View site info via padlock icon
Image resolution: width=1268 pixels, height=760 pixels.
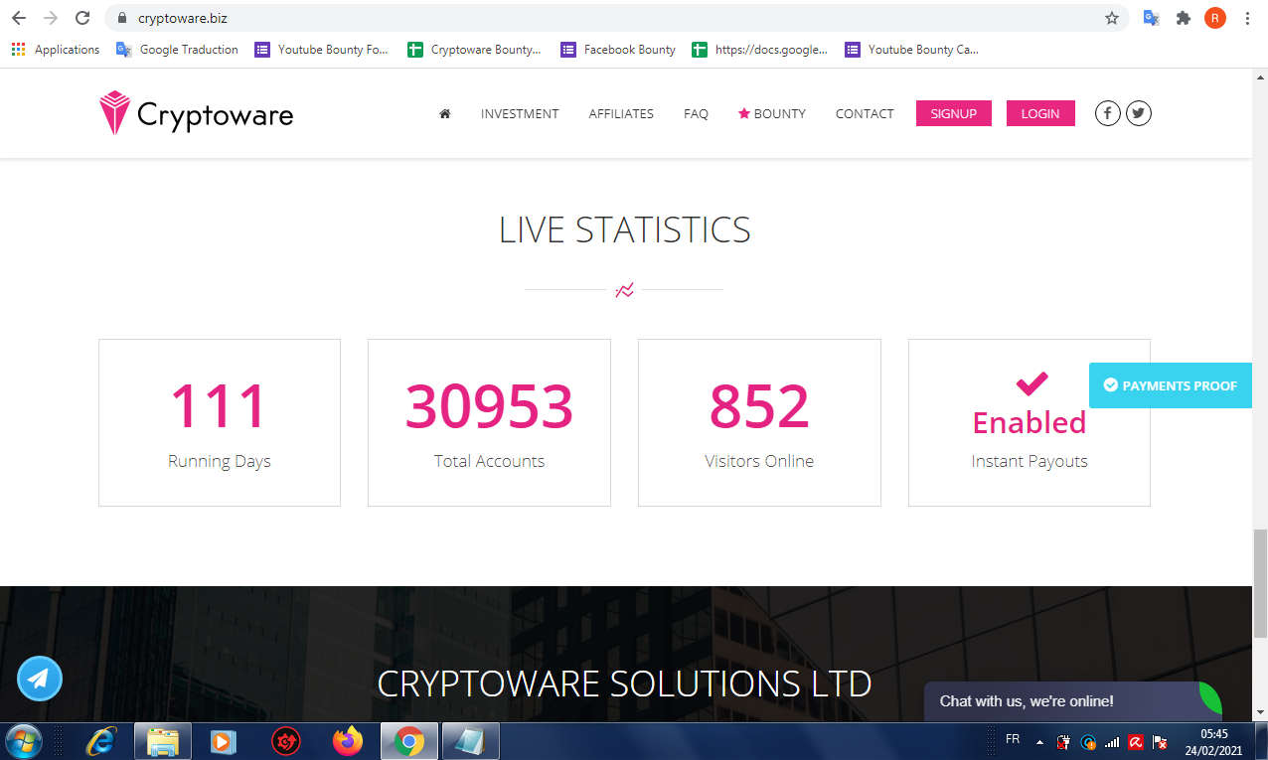[x=122, y=18]
